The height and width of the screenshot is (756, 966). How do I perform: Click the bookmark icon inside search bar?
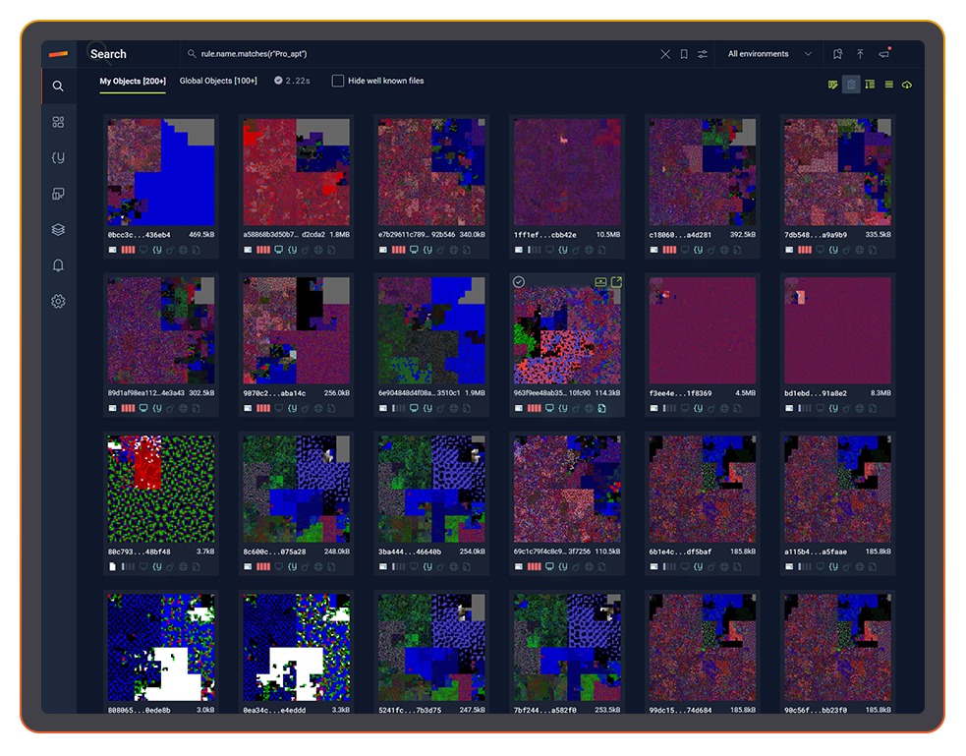[684, 54]
